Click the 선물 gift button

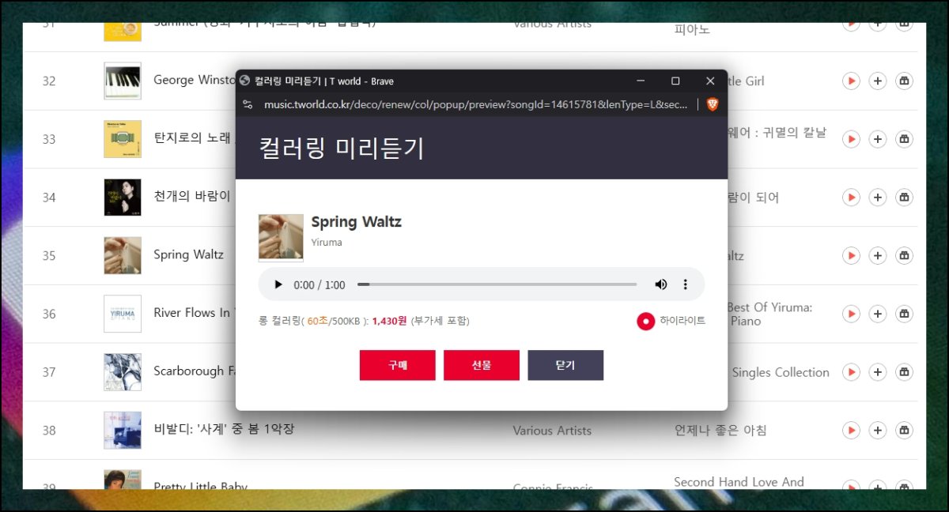[482, 365]
